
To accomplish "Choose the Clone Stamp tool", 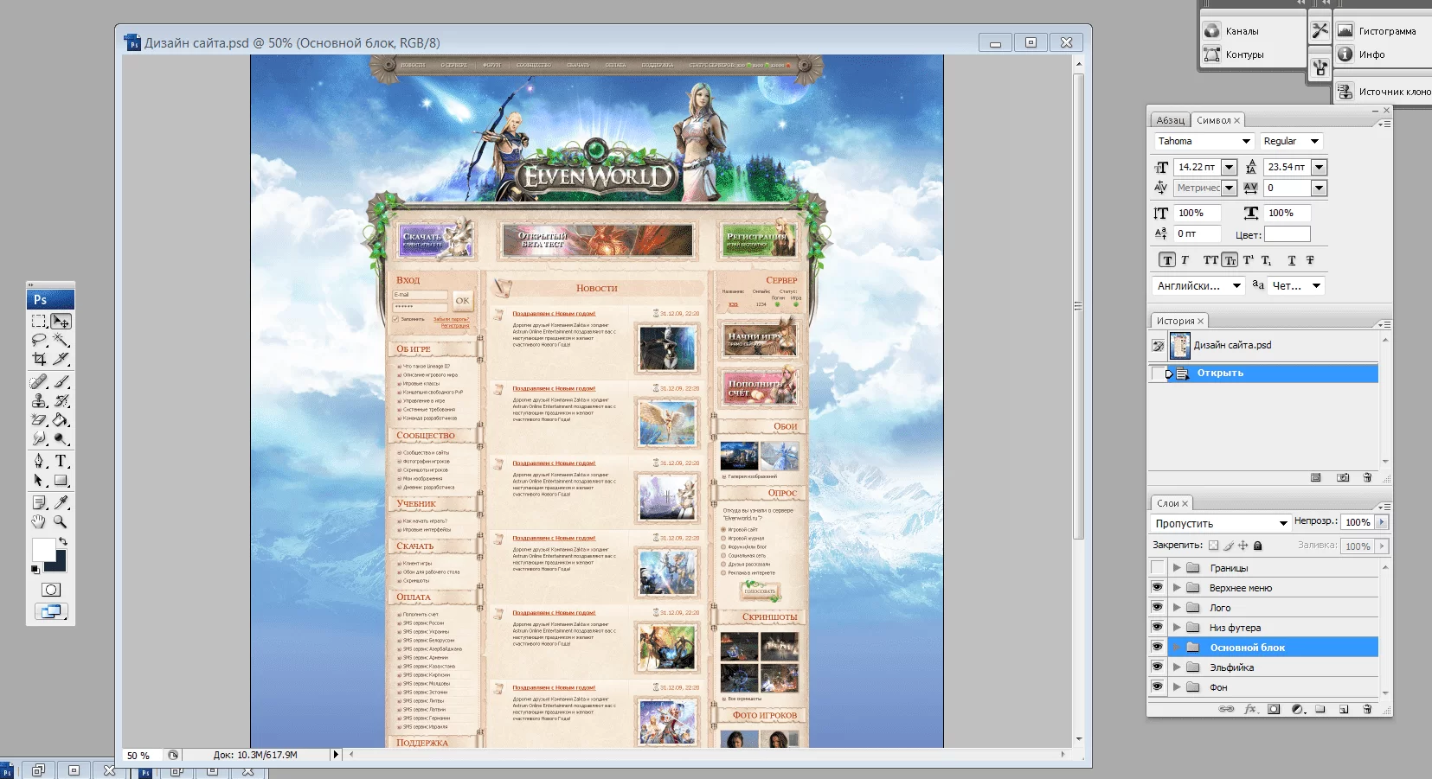I will (39, 401).
